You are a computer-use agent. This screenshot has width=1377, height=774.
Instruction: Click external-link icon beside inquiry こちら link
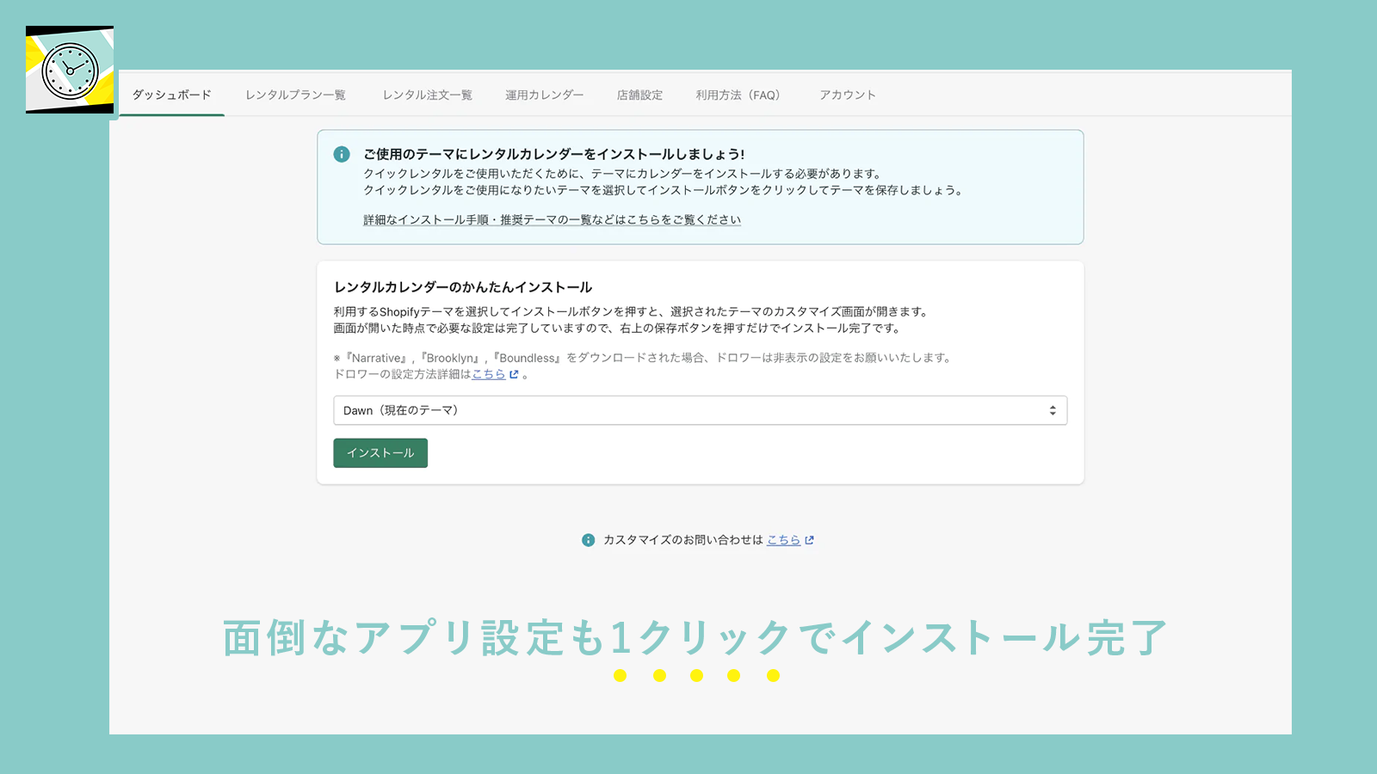[x=809, y=540]
